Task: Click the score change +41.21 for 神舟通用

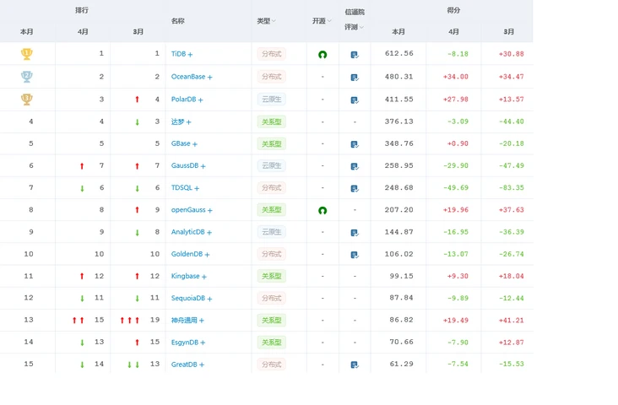Action: (511, 321)
